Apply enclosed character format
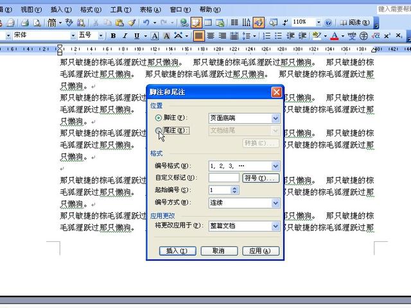The height and width of the screenshot is (308, 411). 363,36
